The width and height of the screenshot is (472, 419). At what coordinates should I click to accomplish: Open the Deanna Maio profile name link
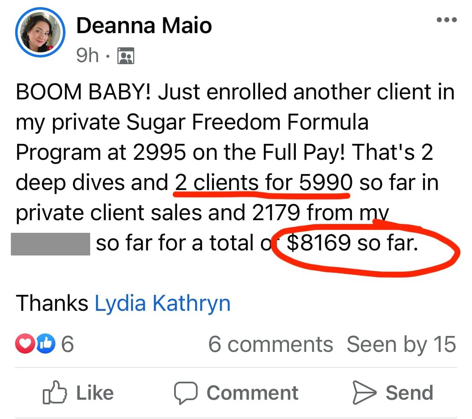(144, 26)
